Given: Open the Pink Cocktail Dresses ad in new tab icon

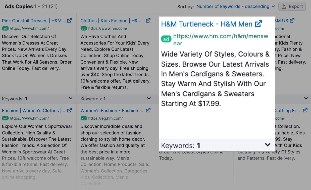Looking at the screenshot, I should point(70,21).
